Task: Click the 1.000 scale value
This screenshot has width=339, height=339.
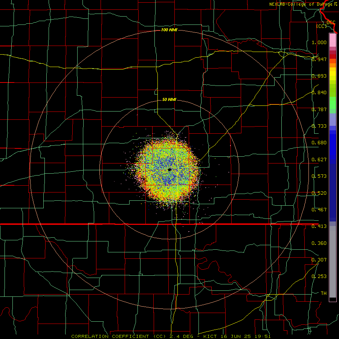Action: pos(319,42)
